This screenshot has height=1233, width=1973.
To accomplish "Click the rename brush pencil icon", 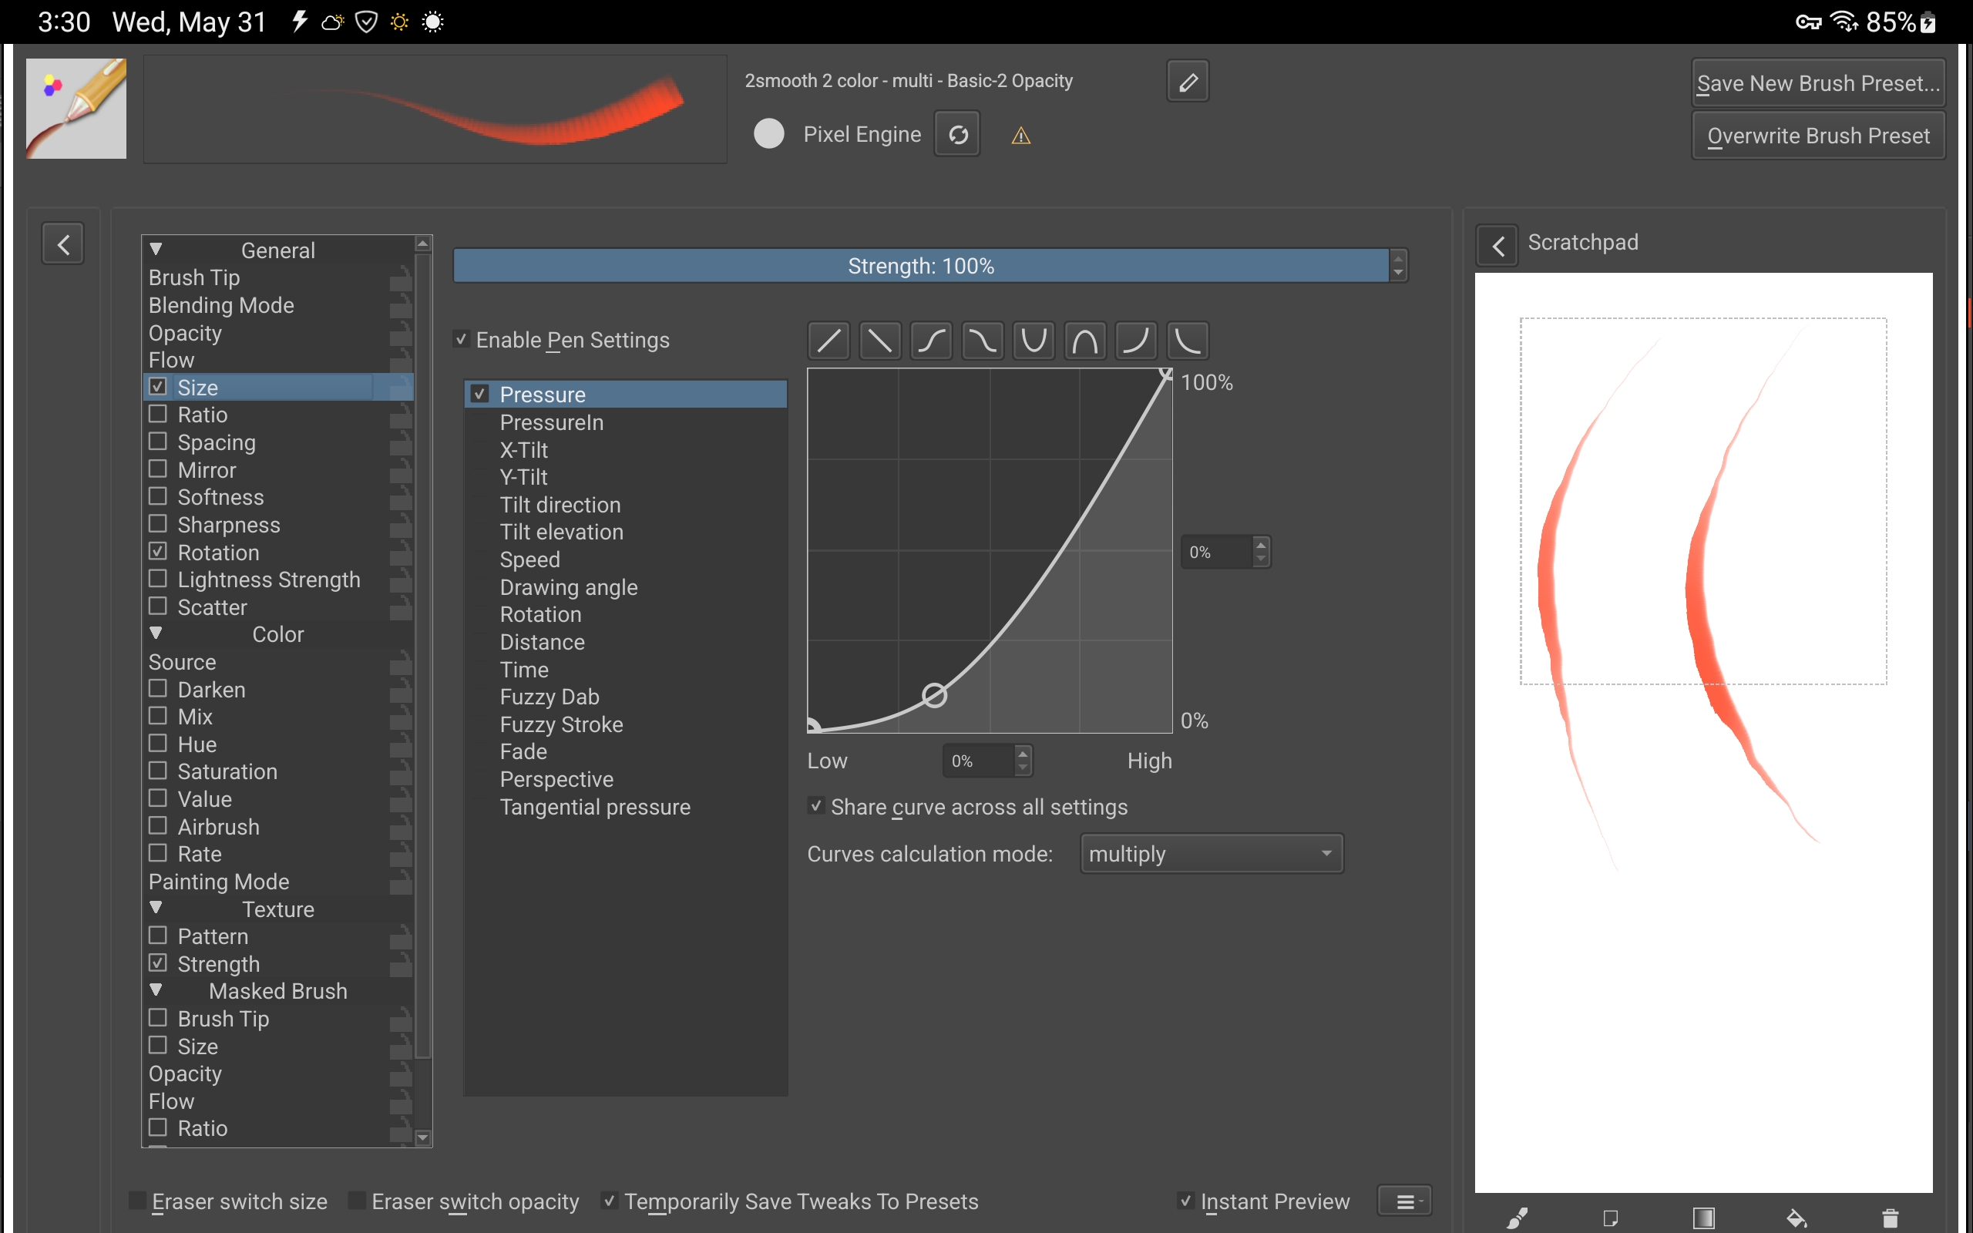I will [1187, 82].
